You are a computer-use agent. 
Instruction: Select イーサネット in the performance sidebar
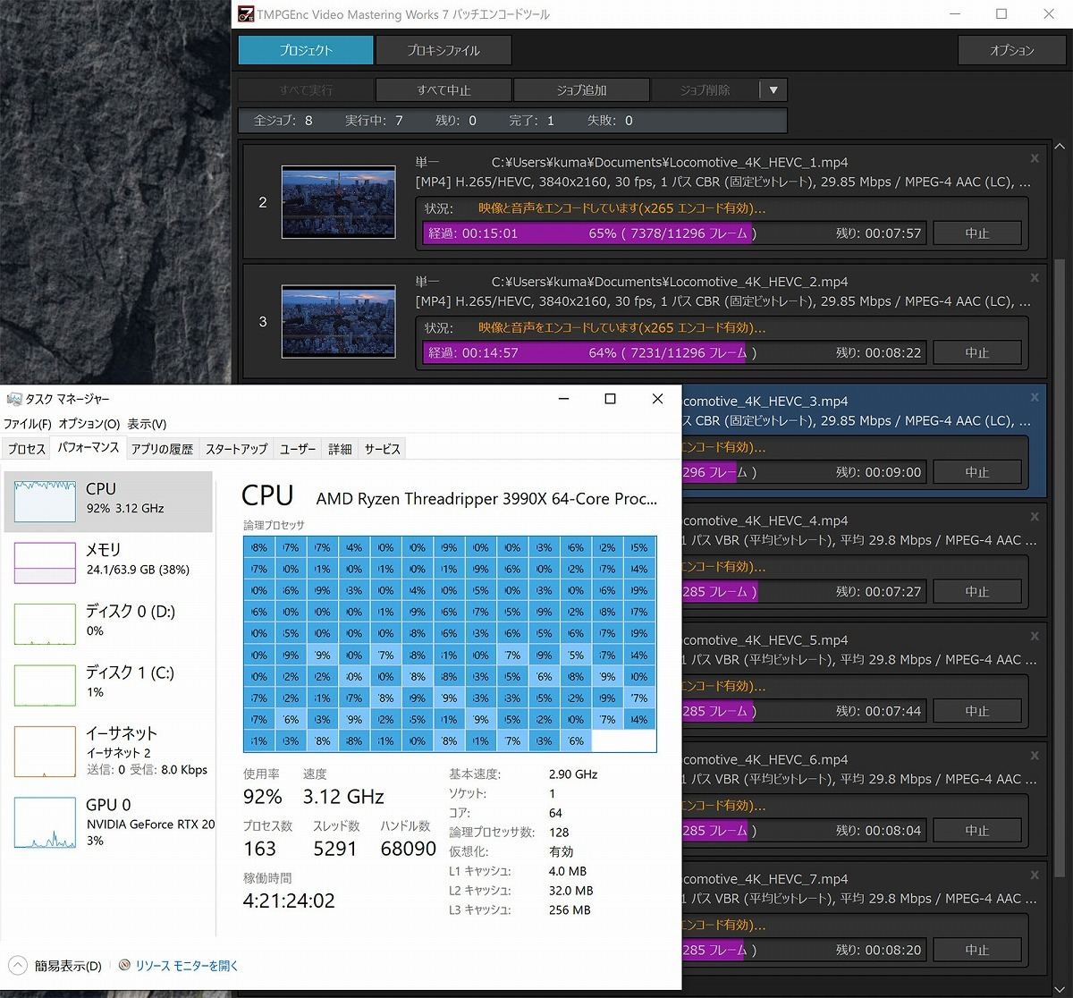(x=108, y=750)
